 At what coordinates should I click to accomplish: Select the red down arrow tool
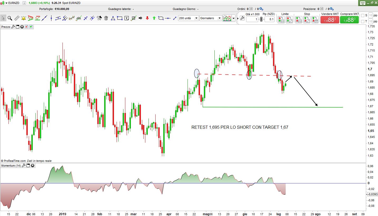click(x=147, y=18)
